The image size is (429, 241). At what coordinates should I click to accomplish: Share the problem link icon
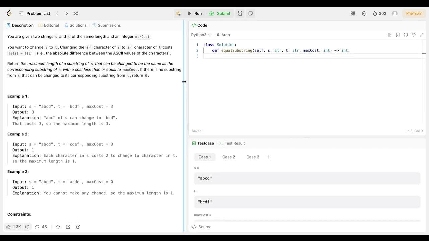click(x=68, y=227)
